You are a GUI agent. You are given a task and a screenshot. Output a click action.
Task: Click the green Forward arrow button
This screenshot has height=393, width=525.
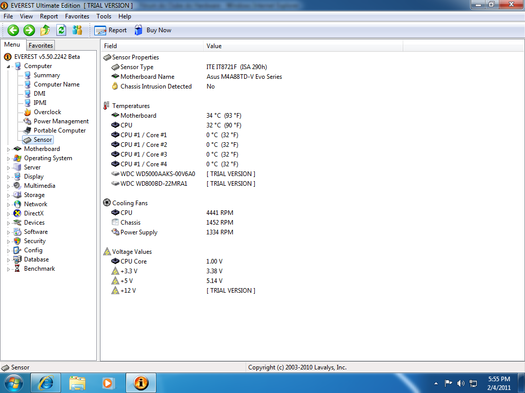pos(29,30)
